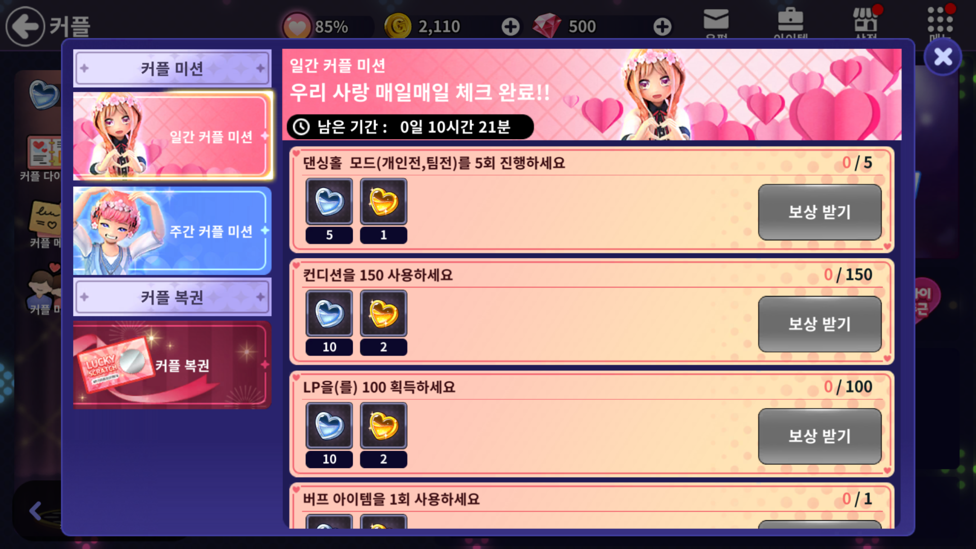Open the item briefcase icon
976x549 pixels.
pos(790,21)
